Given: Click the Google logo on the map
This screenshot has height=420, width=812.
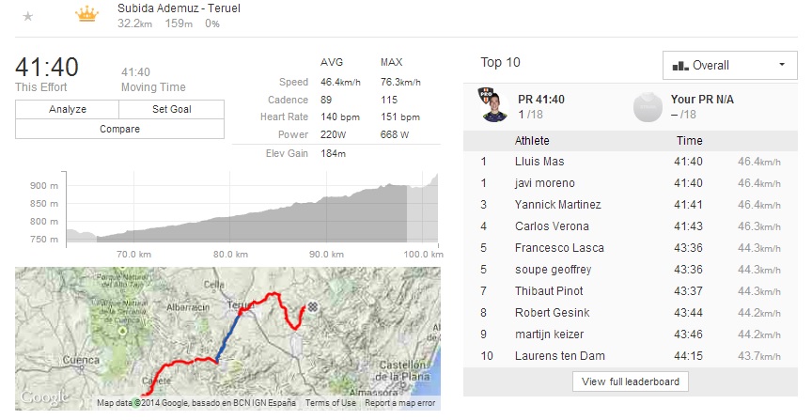Looking at the screenshot, I should (x=42, y=397).
